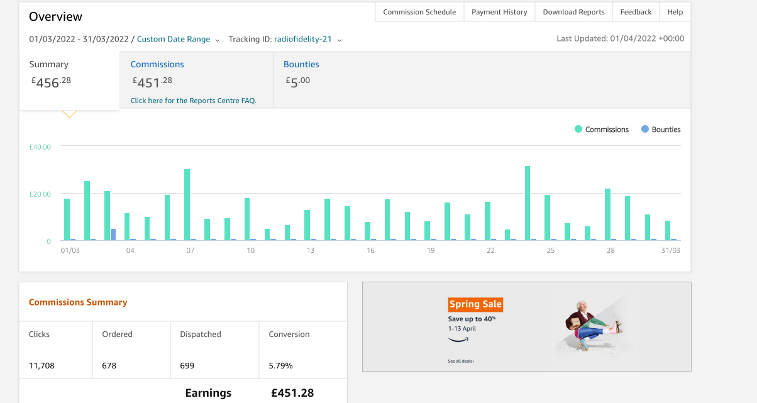
Task: Select the Ordered value 678
Action: coord(109,365)
